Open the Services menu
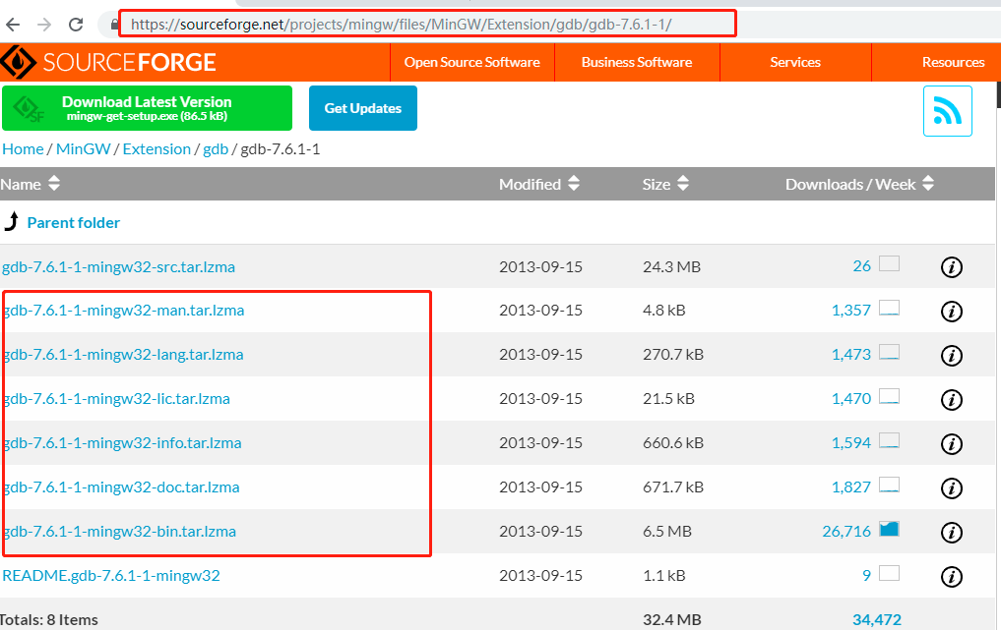 click(795, 63)
